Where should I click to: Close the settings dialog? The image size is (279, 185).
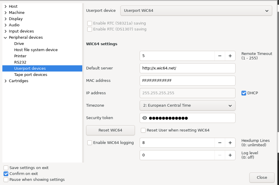262,177
